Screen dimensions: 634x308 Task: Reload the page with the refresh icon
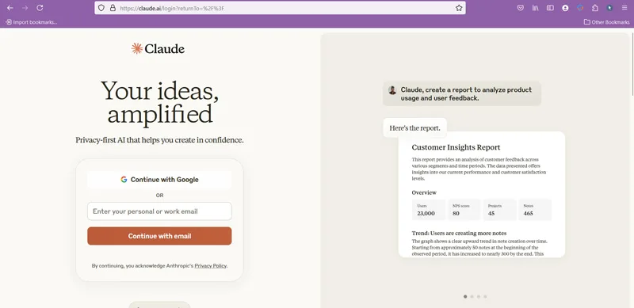click(40, 8)
